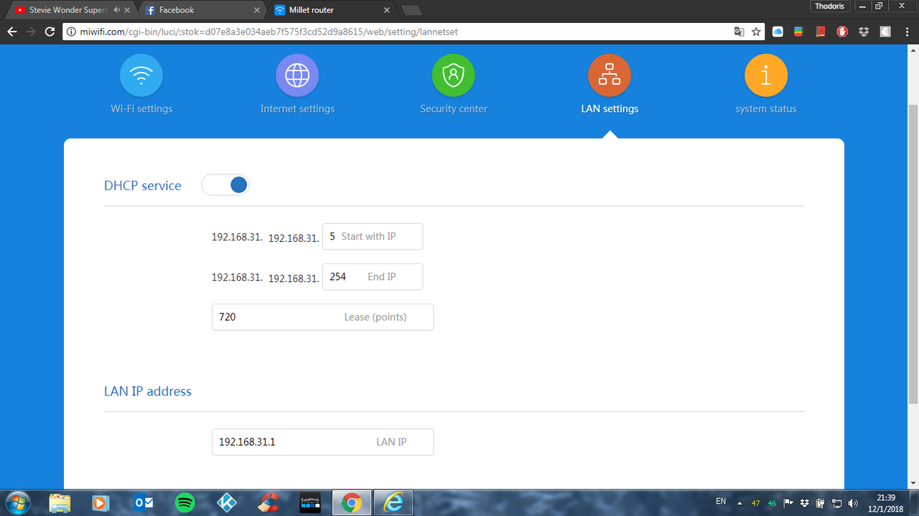This screenshot has width=919, height=516.
Task: Edit the Start with IP field
Action: pyautogui.click(x=373, y=236)
